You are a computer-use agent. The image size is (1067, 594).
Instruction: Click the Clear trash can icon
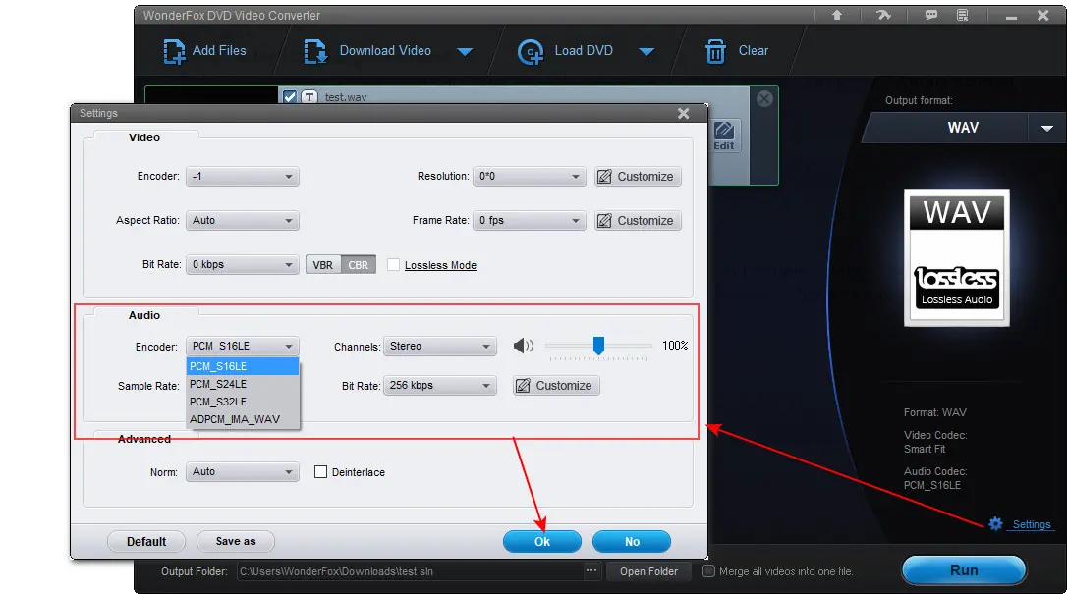715,52
